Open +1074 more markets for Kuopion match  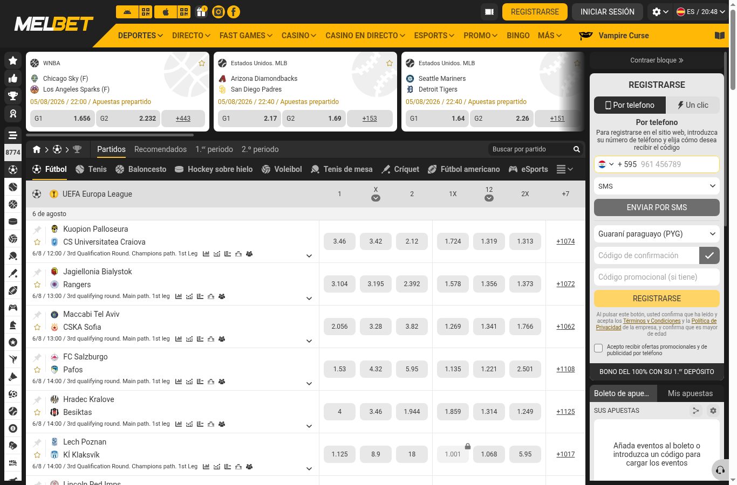click(x=565, y=241)
